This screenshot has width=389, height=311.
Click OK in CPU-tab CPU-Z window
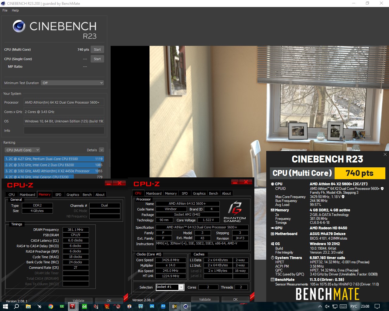235,299
